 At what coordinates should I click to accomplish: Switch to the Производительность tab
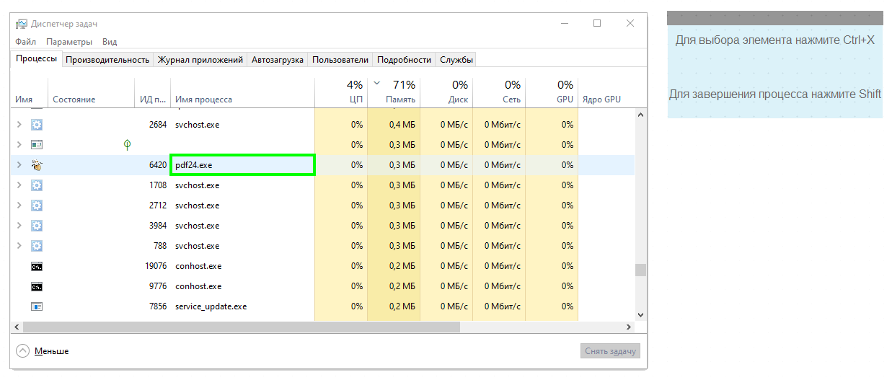click(x=107, y=60)
